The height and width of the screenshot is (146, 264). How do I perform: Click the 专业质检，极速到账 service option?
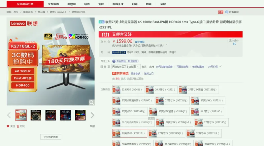click(x=125, y=61)
